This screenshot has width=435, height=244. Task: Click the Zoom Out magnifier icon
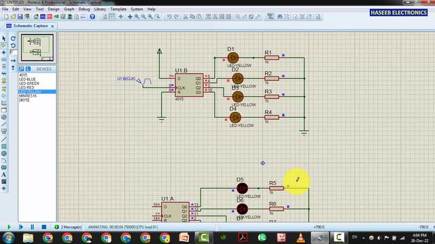143,17
